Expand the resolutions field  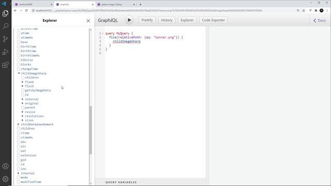click(x=23, y=116)
